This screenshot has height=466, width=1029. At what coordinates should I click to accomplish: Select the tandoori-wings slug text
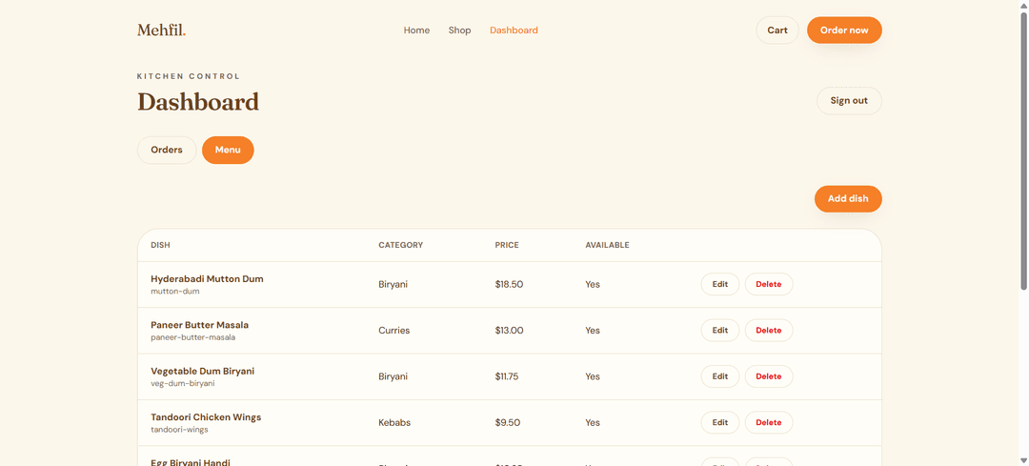(x=179, y=429)
